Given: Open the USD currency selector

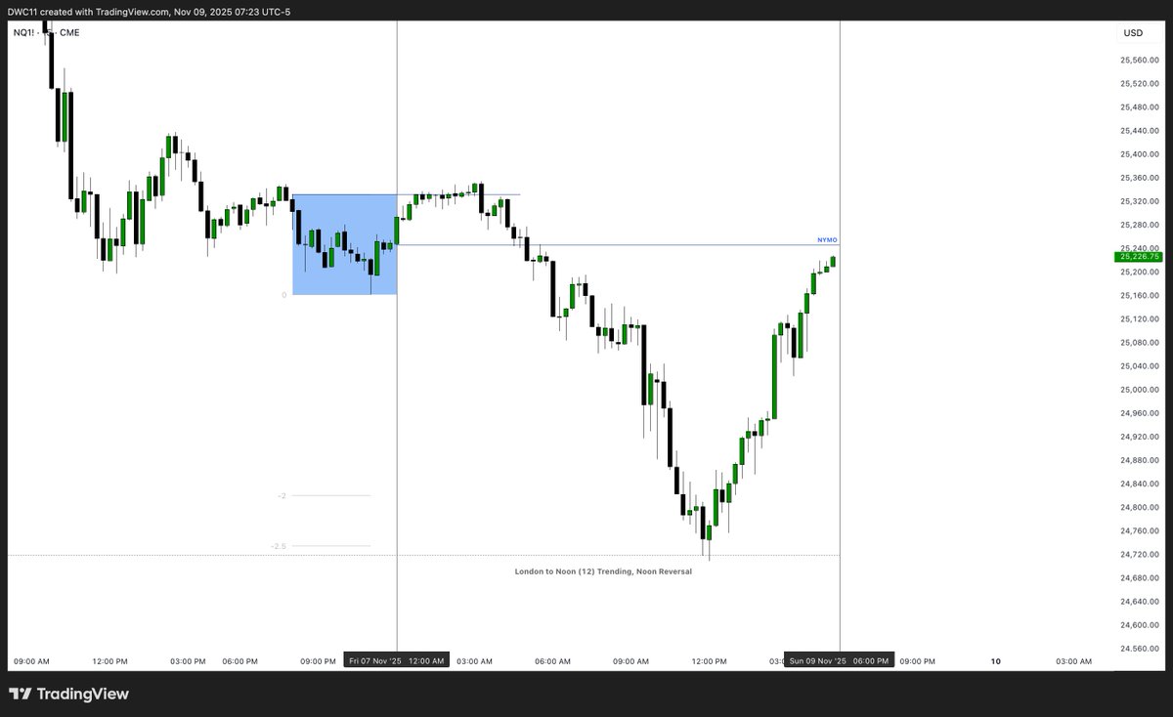Looking at the screenshot, I should [x=1133, y=33].
